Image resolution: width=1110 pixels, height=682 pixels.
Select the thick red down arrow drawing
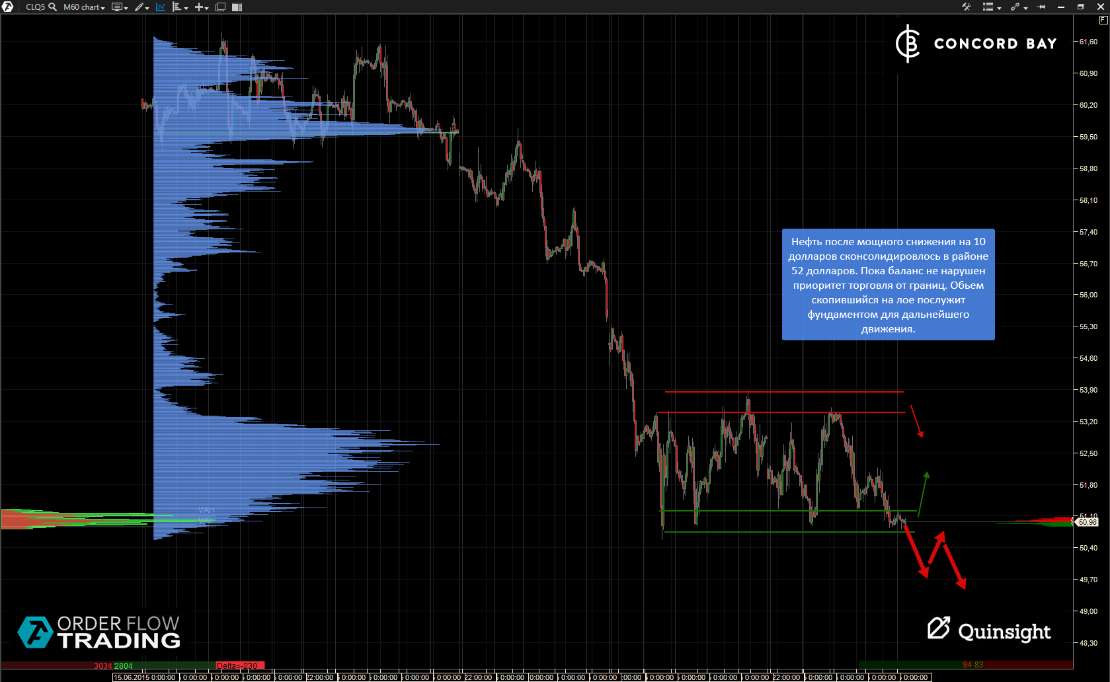click(x=915, y=550)
